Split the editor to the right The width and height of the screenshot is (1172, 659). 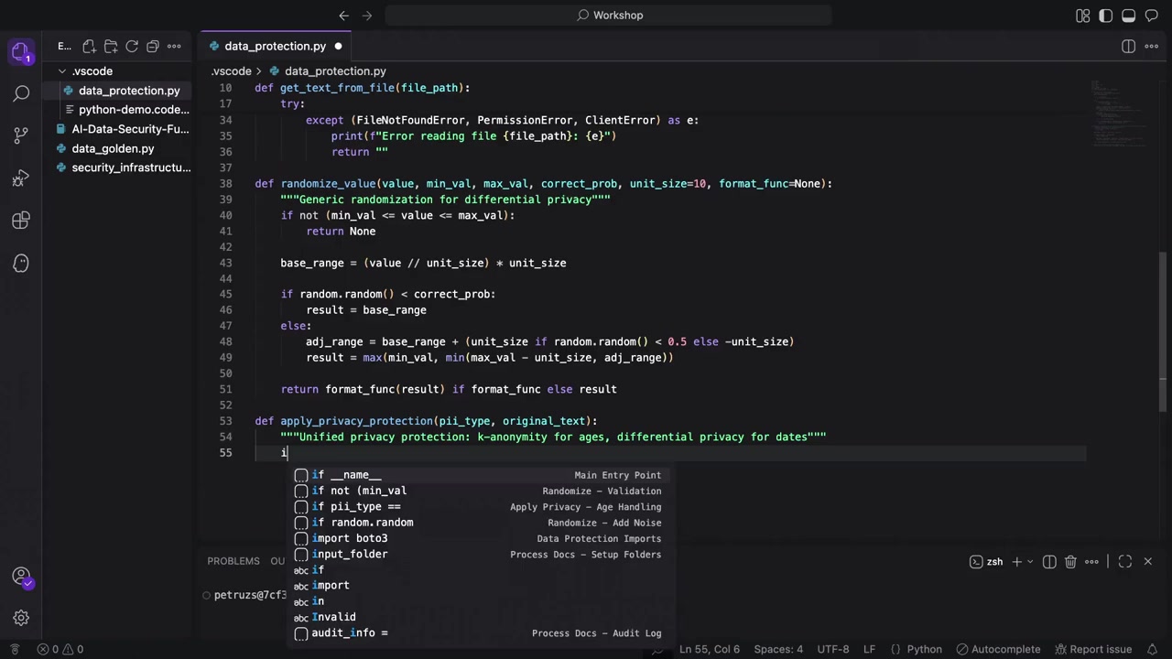tap(1128, 46)
